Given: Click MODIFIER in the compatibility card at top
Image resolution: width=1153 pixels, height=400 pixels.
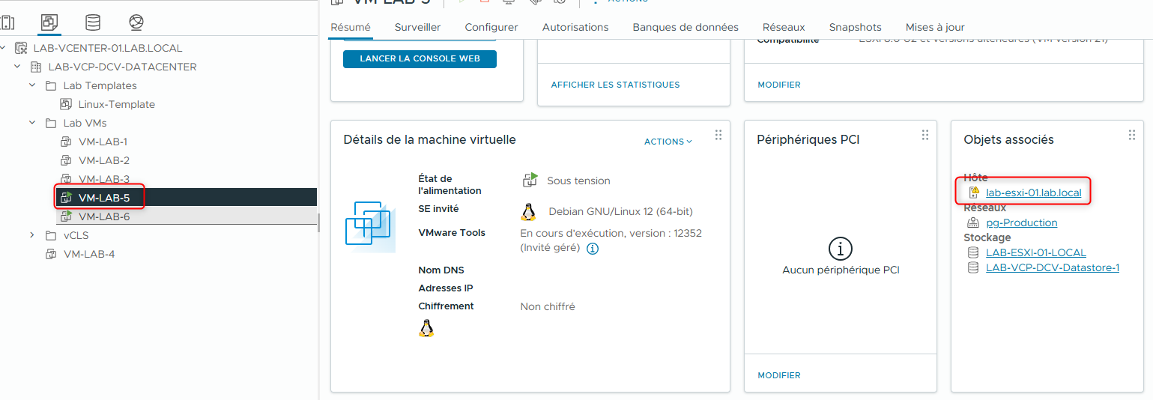Looking at the screenshot, I should (x=779, y=85).
